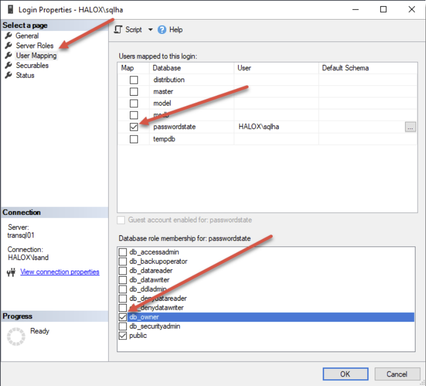Confirm with the OK button
Viewport: 426px width, 386px height.
click(x=345, y=374)
